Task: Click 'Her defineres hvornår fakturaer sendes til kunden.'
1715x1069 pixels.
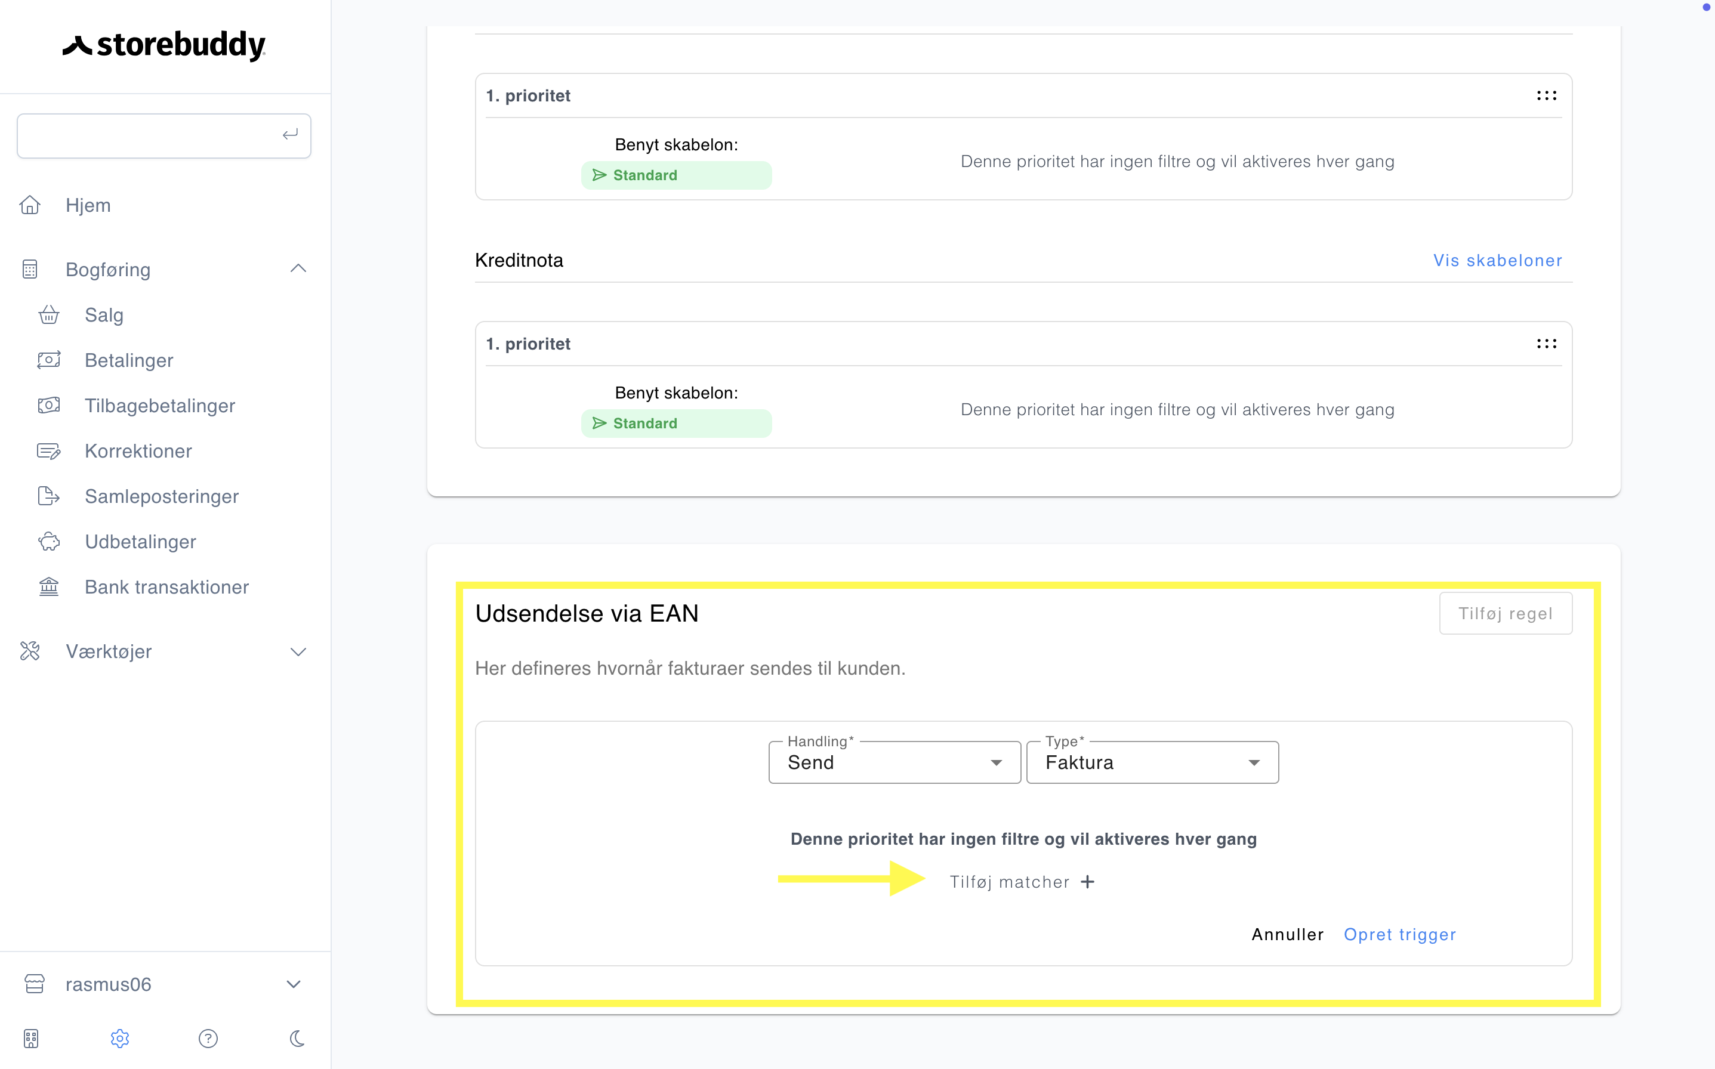Action: [690, 668]
